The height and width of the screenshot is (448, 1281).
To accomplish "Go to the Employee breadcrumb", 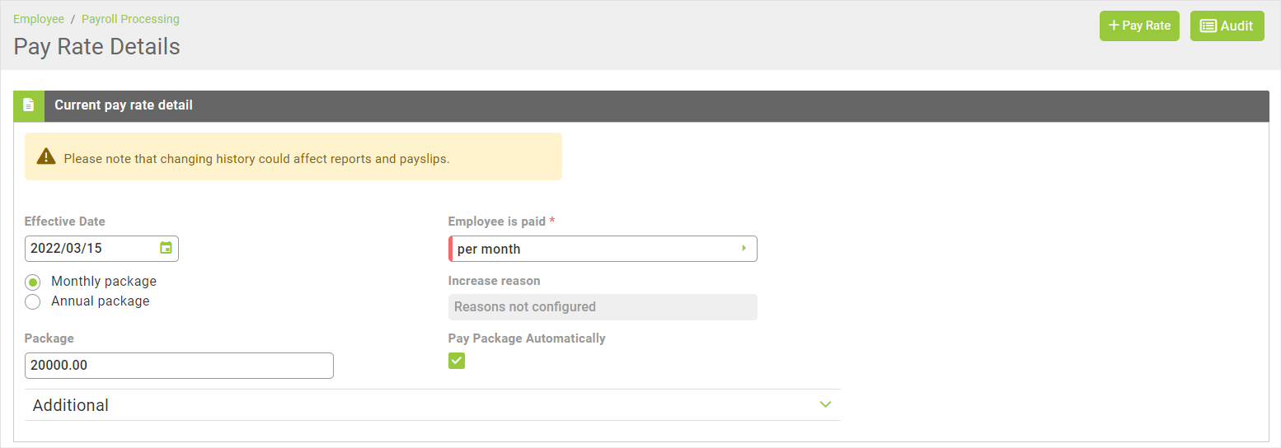I will pyautogui.click(x=39, y=19).
